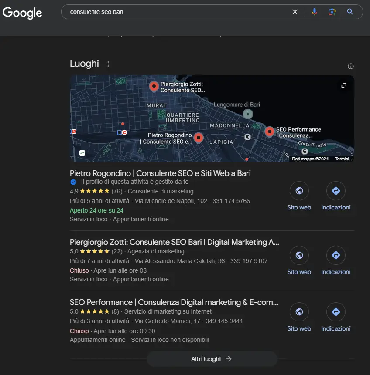
Task: Open the three-dot menu next to Luoghi
Action: point(108,63)
